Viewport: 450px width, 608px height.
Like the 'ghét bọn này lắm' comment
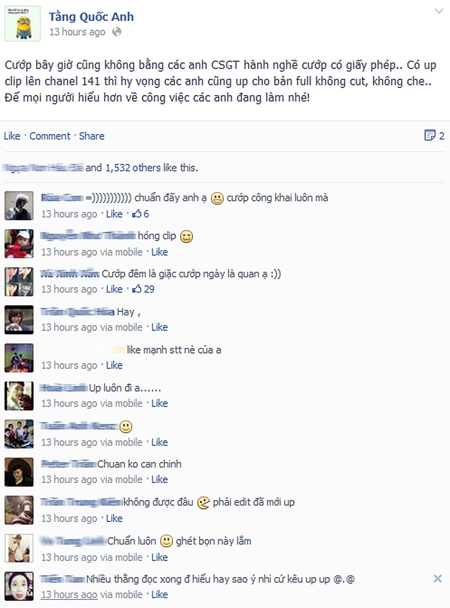(159, 557)
